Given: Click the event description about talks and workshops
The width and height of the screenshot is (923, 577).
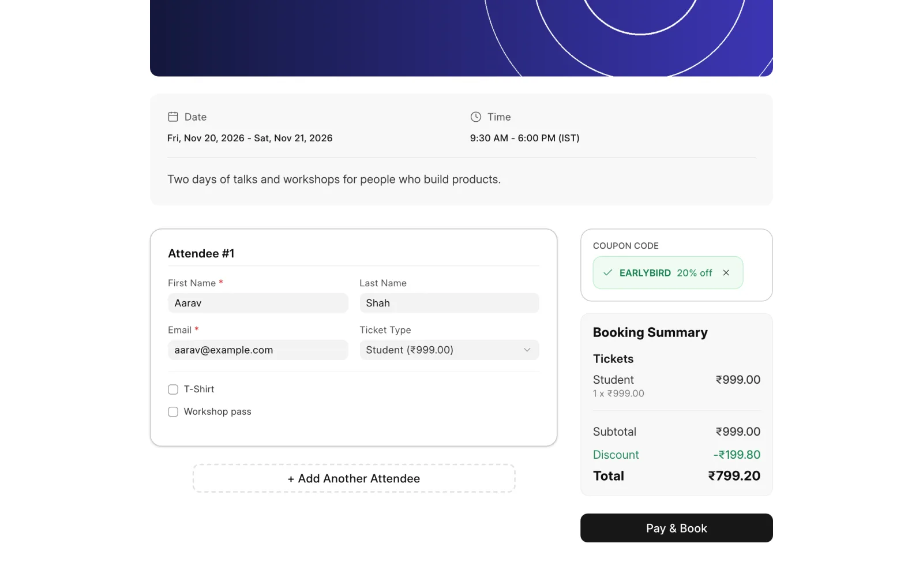Looking at the screenshot, I should [x=334, y=179].
